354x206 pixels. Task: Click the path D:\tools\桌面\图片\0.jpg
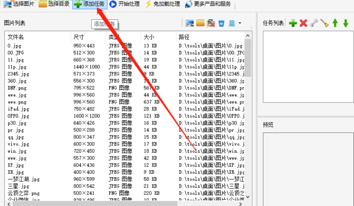pos(211,46)
